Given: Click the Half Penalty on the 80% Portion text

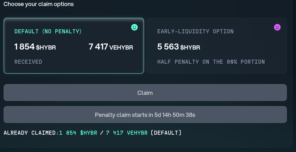Looking at the screenshot, I should click(211, 62).
